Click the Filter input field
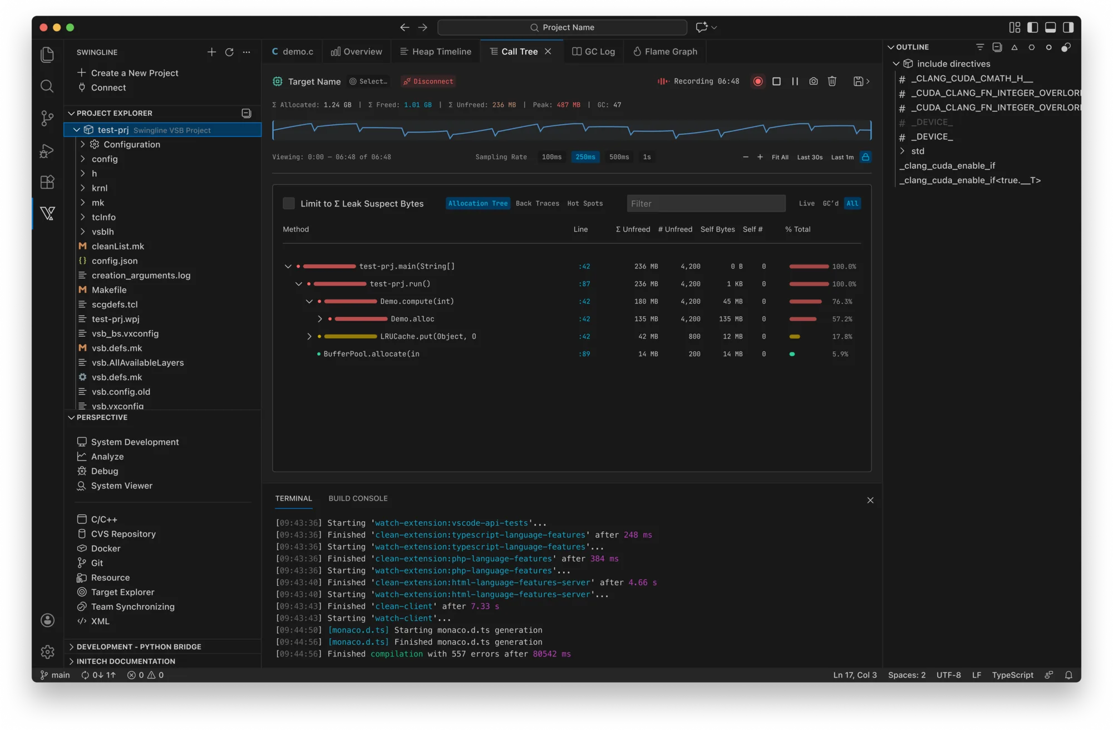Image resolution: width=1113 pixels, height=730 pixels. click(x=706, y=203)
